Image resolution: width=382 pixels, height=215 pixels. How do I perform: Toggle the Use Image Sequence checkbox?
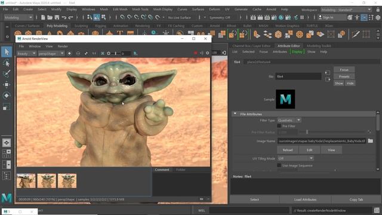pos(279,165)
